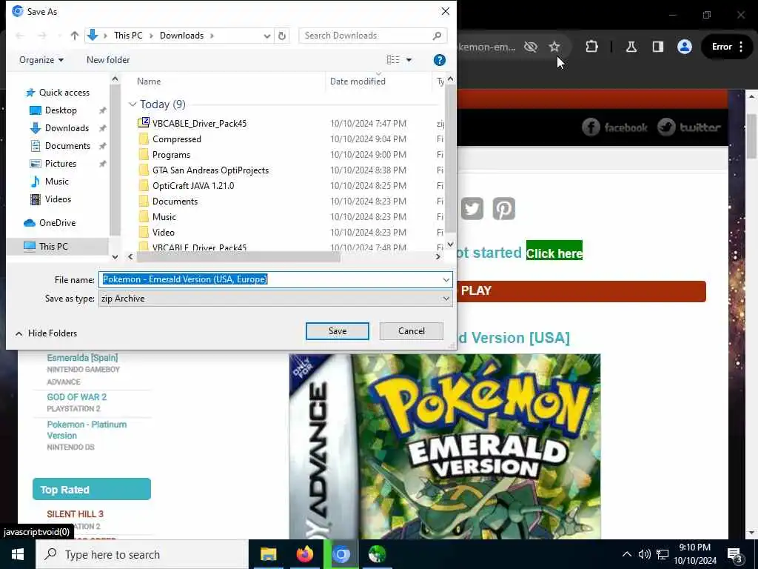Collapse with Hide Folders
The height and width of the screenshot is (569, 758).
pos(46,333)
